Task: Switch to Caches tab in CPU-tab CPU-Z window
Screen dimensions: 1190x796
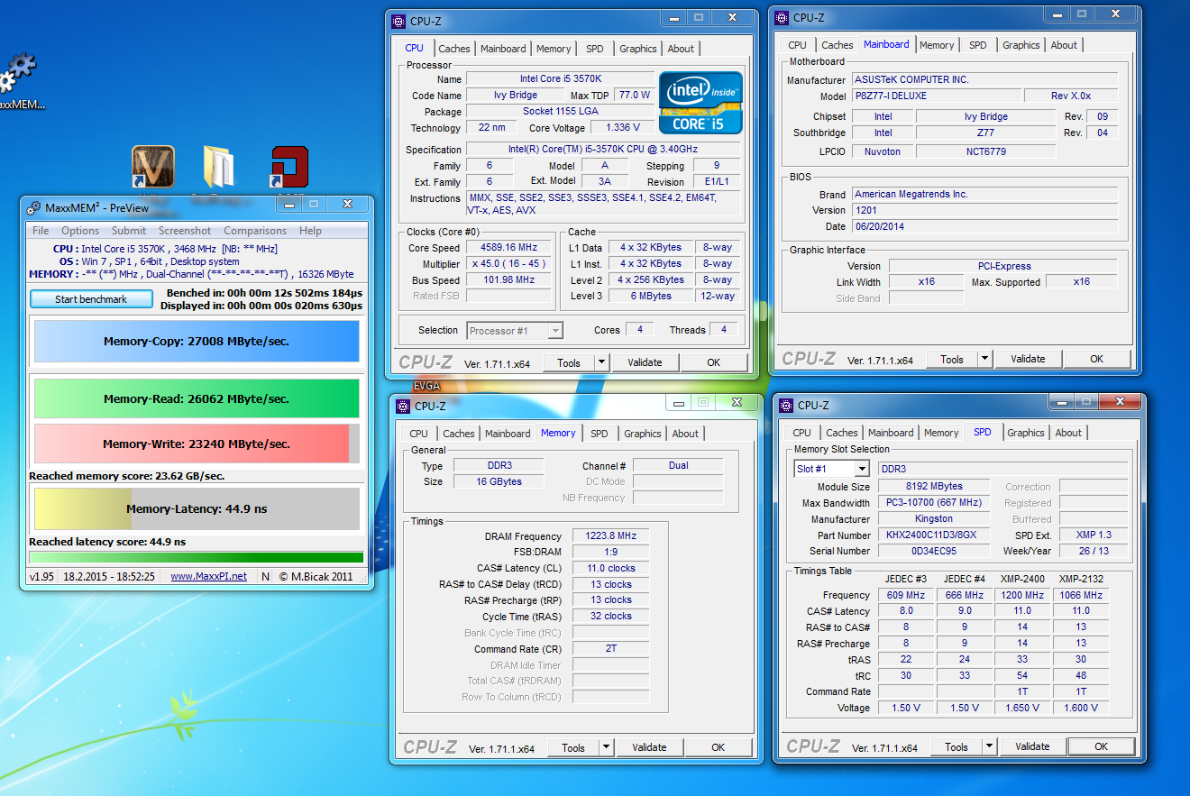Action: (x=454, y=49)
